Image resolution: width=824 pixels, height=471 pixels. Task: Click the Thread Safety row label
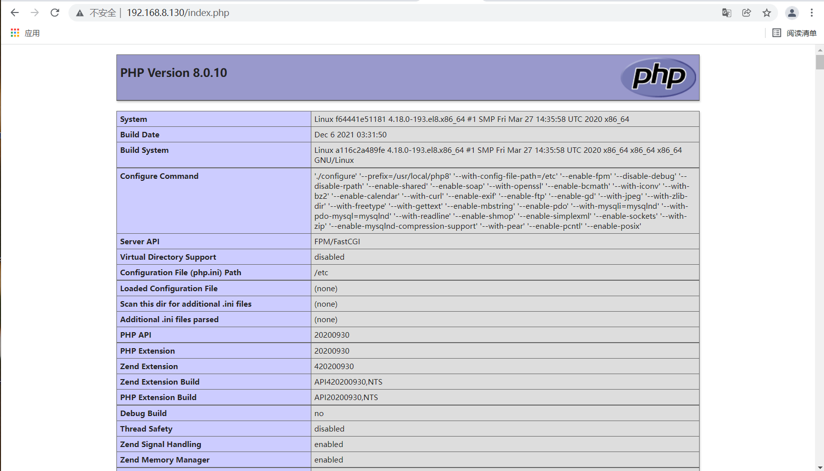tap(146, 429)
